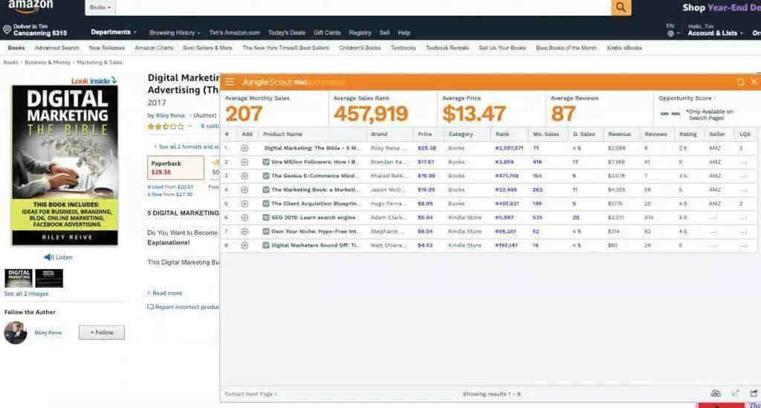Click the cloud export icon in Jungle Scout footer
Viewport: 761px width, 408px height.
716,393
